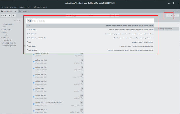Open the search commits magnifier icon
Image resolution: width=180 pixels, height=114 pixels.
tap(113, 16)
